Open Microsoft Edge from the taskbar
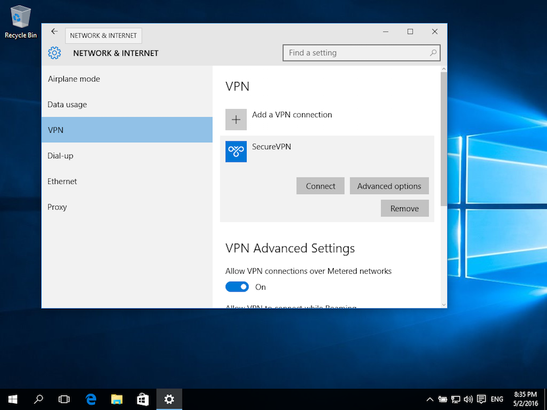547x410 pixels. [x=91, y=399]
